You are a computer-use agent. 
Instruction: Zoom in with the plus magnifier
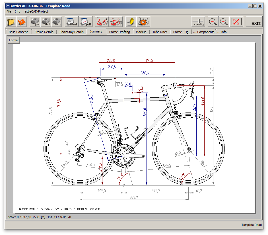(223, 22)
